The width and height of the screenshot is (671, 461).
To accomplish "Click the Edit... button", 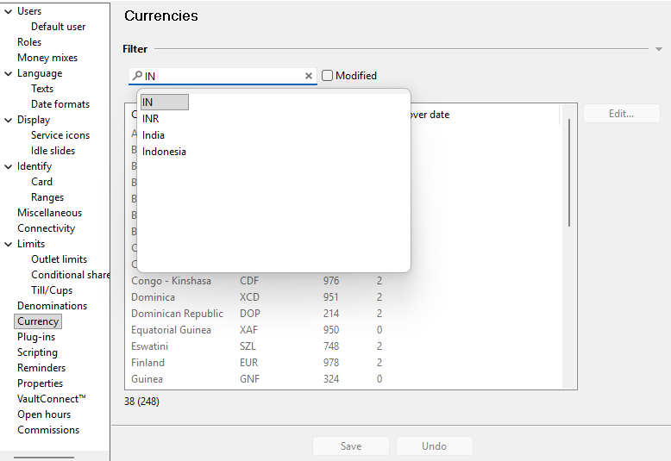I will [x=621, y=114].
